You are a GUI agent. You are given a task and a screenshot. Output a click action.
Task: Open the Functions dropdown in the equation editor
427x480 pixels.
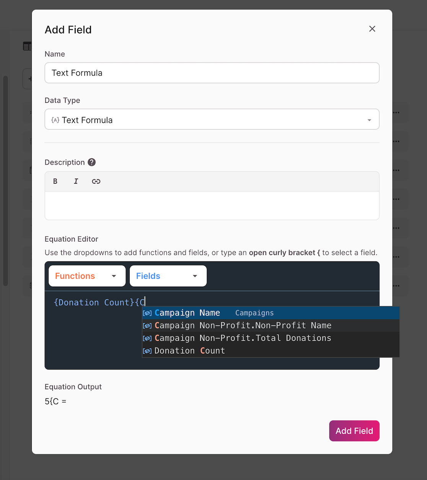[86, 276]
